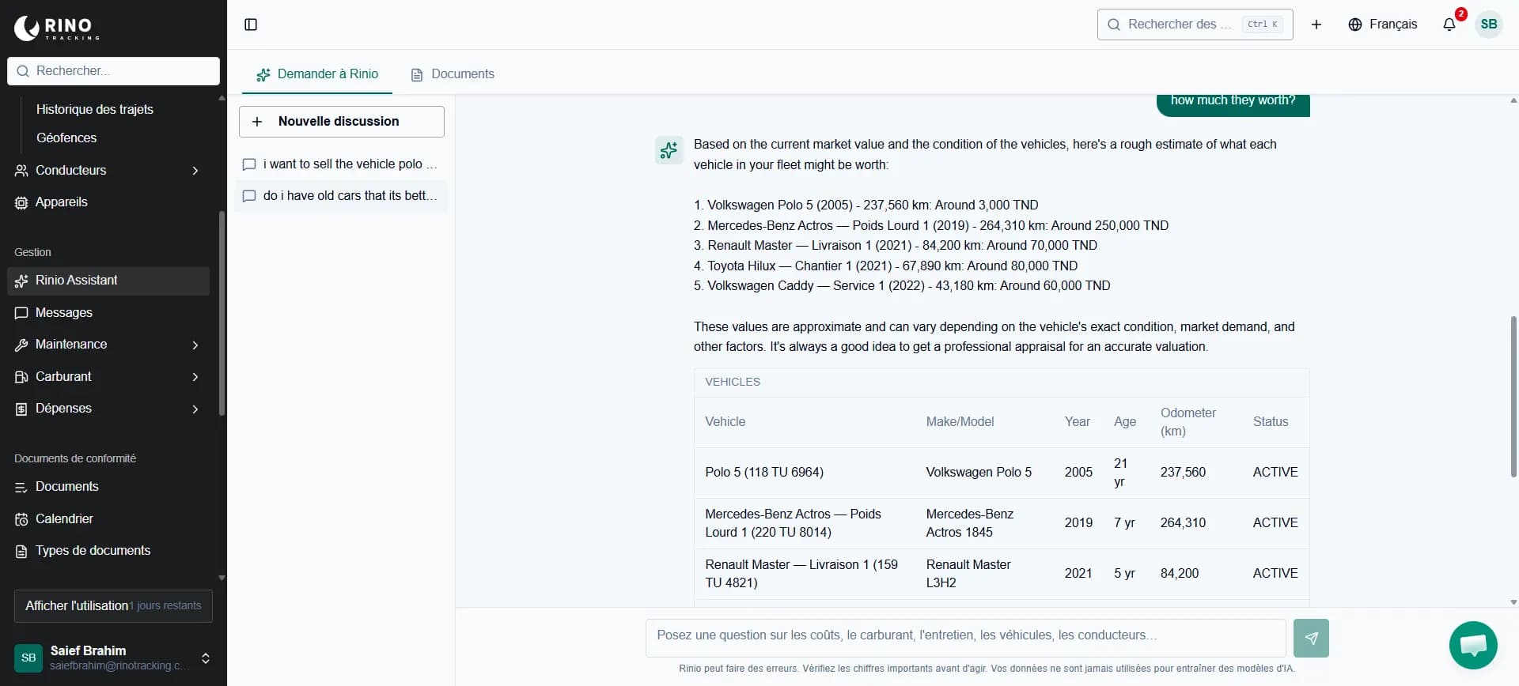Click the Calendrier calendar icon
The width and height of the screenshot is (1519, 686).
(x=21, y=519)
